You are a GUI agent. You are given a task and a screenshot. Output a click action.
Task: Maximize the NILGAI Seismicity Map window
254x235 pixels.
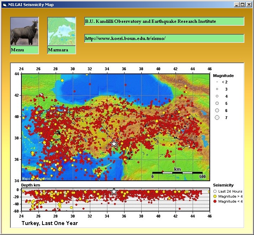point(242,5)
